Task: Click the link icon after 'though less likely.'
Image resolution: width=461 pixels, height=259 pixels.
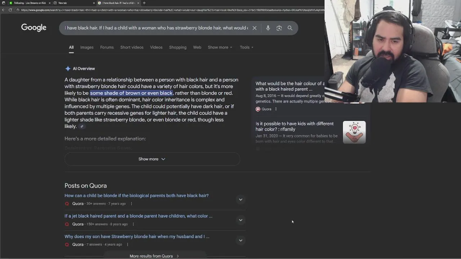Action: [82, 126]
